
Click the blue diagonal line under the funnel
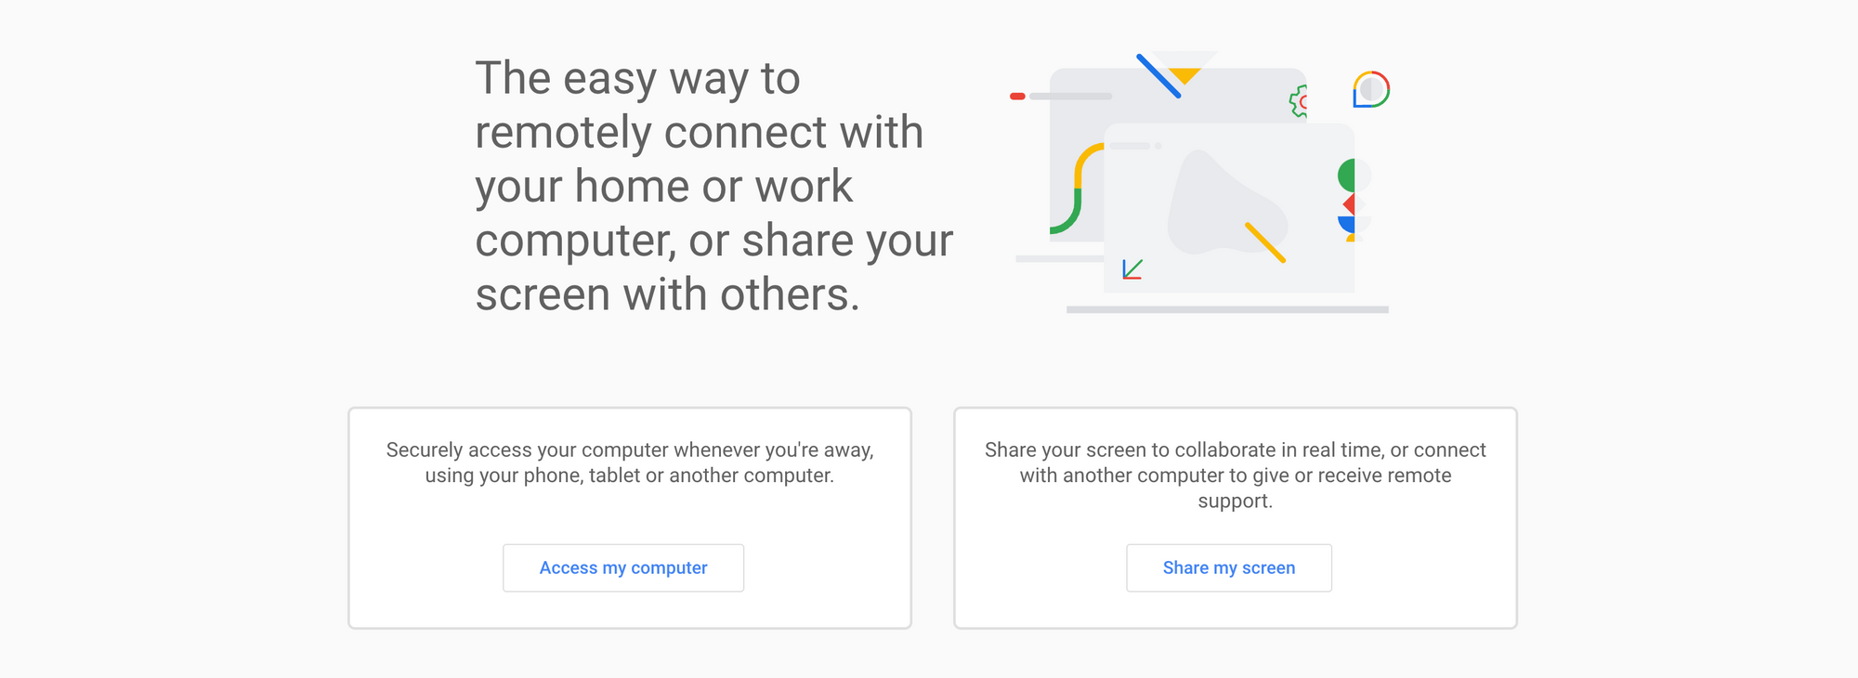[x=1158, y=74]
